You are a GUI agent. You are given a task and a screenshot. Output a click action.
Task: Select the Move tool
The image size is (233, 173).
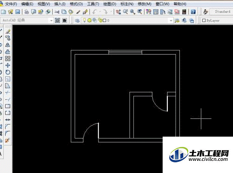(7, 65)
